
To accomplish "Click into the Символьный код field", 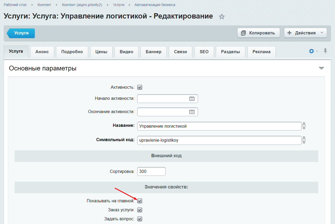I will point(219,140).
